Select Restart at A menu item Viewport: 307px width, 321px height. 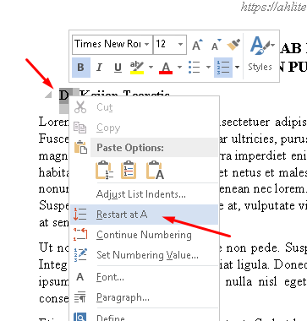(144, 215)
